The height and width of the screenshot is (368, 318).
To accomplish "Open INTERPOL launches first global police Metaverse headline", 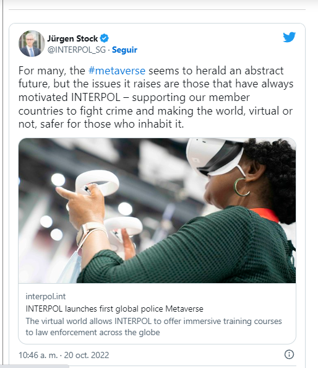I will 114,309.
